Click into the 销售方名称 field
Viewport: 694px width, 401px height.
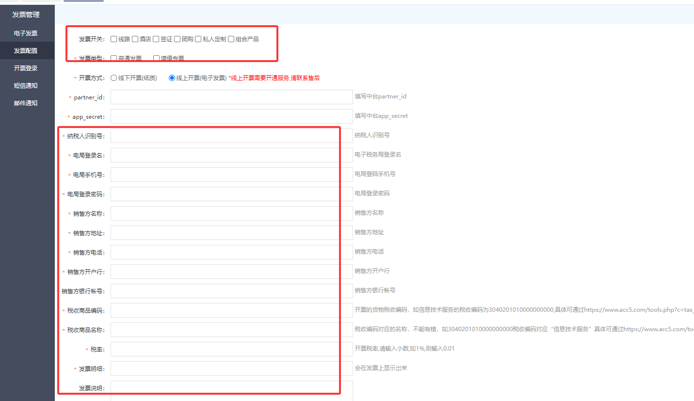coord(224,213)
